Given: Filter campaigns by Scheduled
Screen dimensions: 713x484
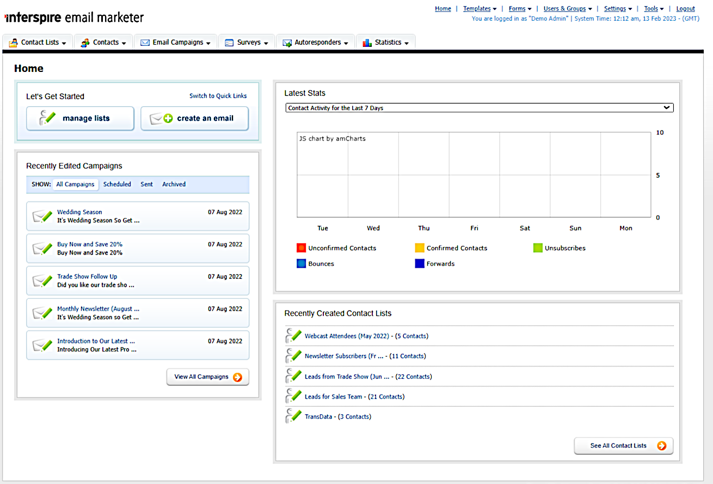Looking at the screenshot, I should click(117, 184).
